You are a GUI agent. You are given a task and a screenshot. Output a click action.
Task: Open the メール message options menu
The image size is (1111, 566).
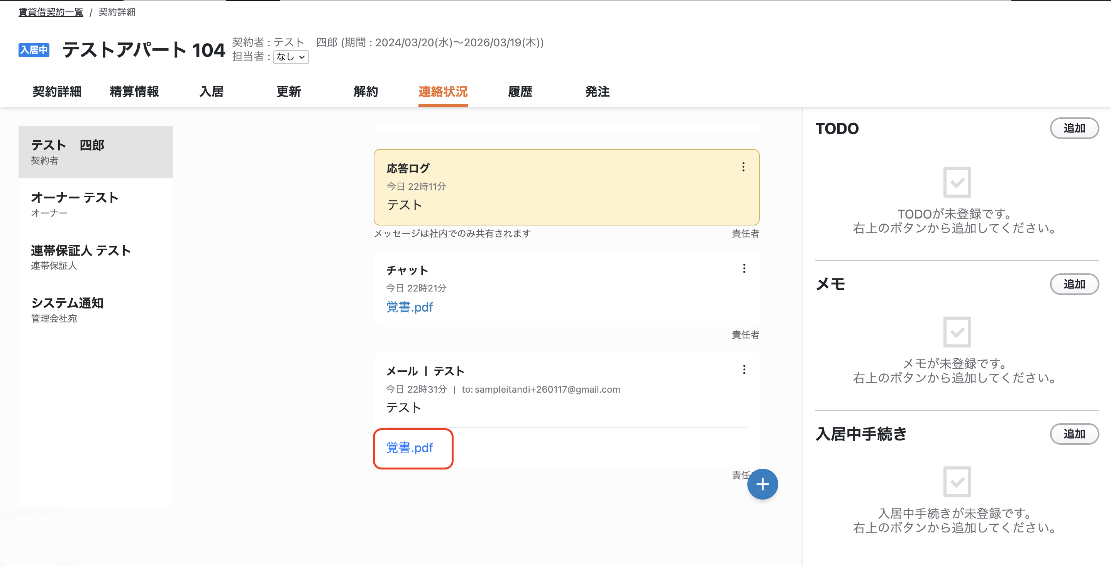pos(744,370)
